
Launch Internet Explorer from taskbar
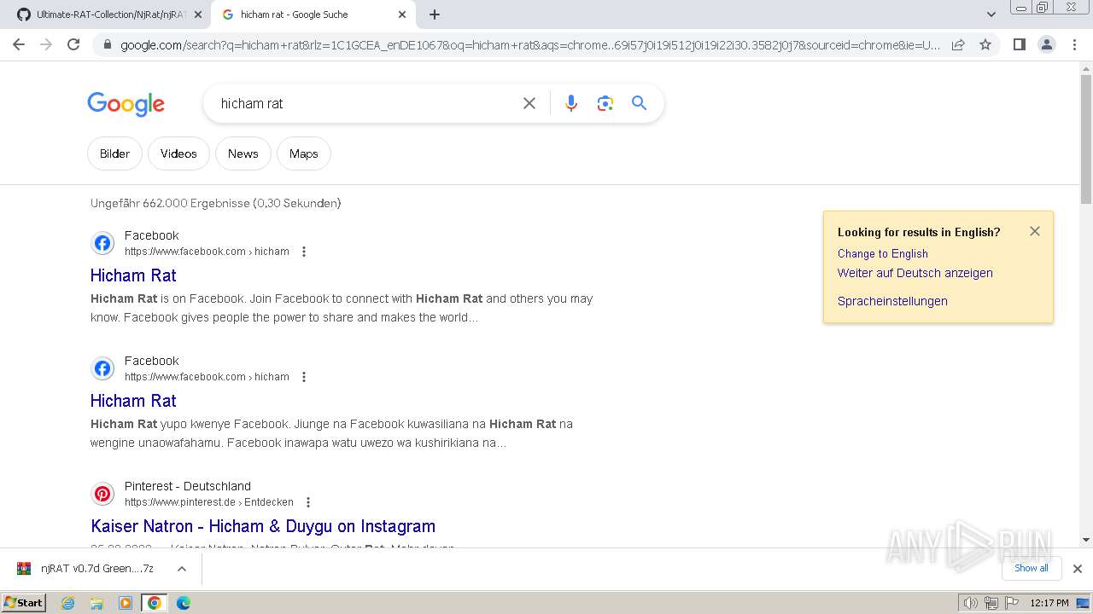point(67,603)
